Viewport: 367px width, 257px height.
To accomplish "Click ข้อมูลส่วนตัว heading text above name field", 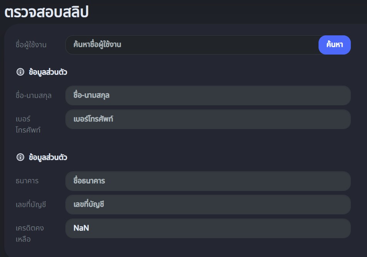I will [48, 72].
